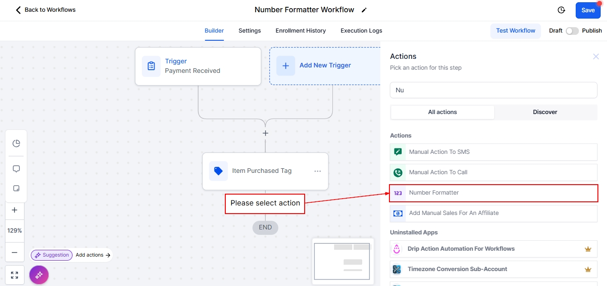
Task: Close the Actions panel
Action: 596,57
